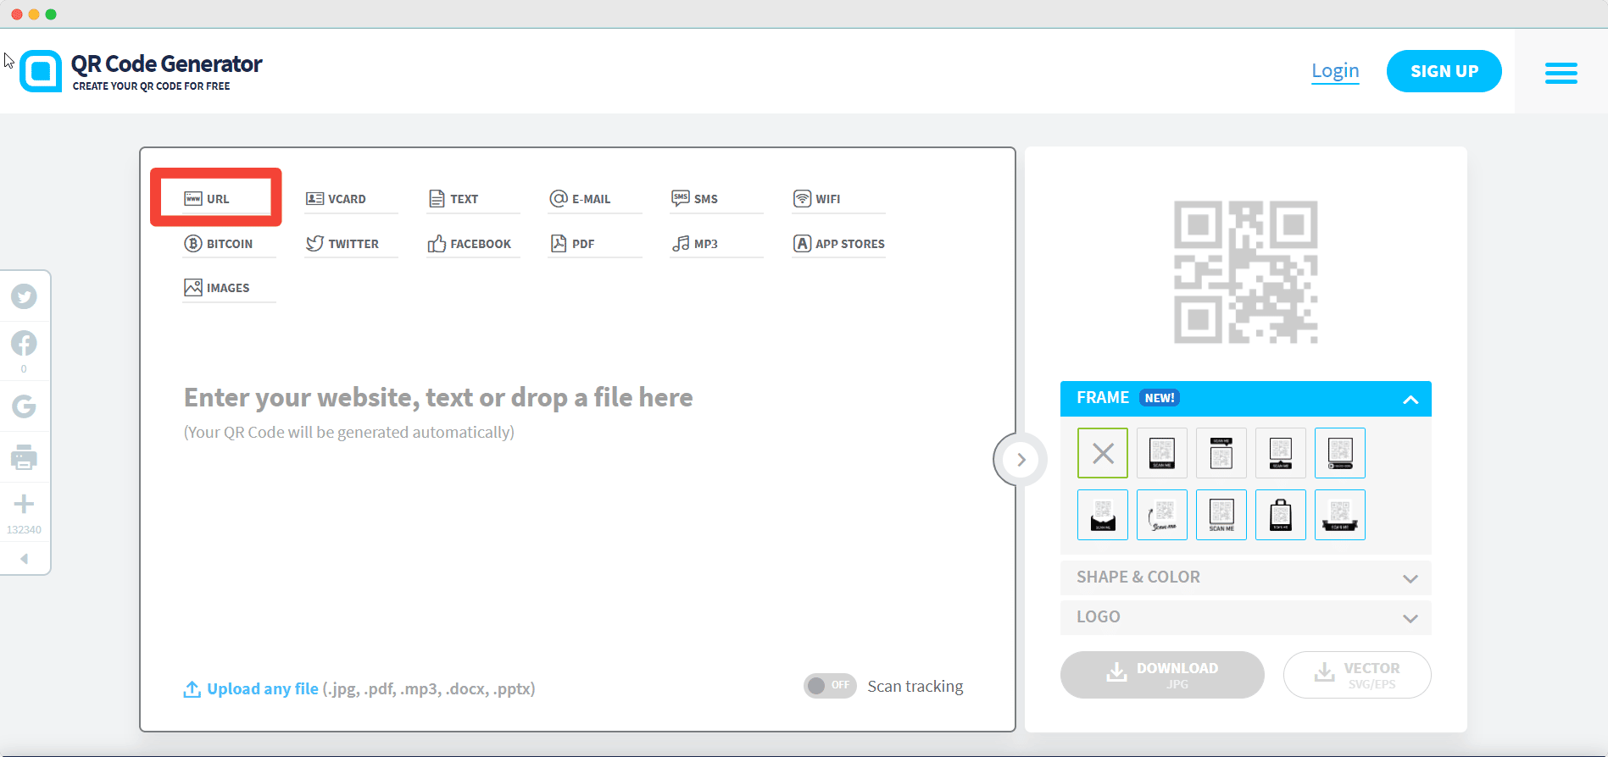Select the handwritten scan me frame

tap(1162, 515)
